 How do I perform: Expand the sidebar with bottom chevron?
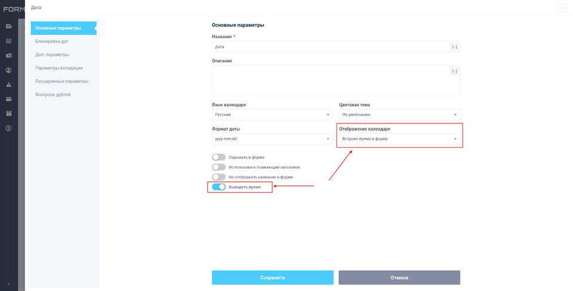click(8, 284)
